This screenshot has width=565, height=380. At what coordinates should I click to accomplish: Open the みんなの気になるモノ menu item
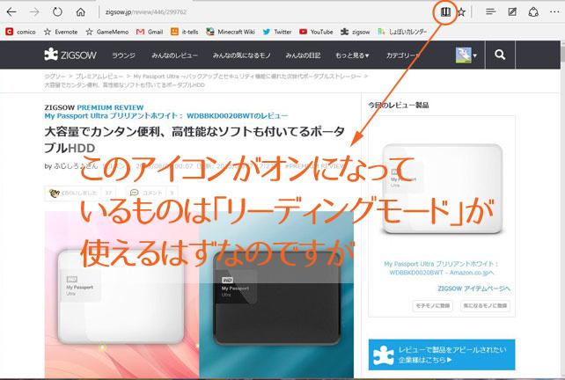click(x=241, y=55)
